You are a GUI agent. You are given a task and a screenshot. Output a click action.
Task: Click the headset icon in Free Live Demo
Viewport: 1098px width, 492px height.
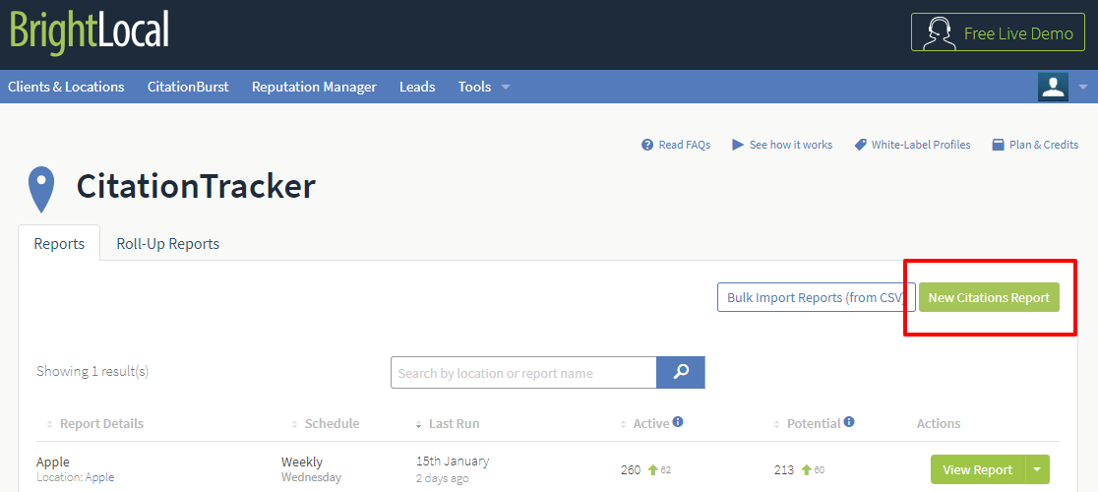pos(942,32)
